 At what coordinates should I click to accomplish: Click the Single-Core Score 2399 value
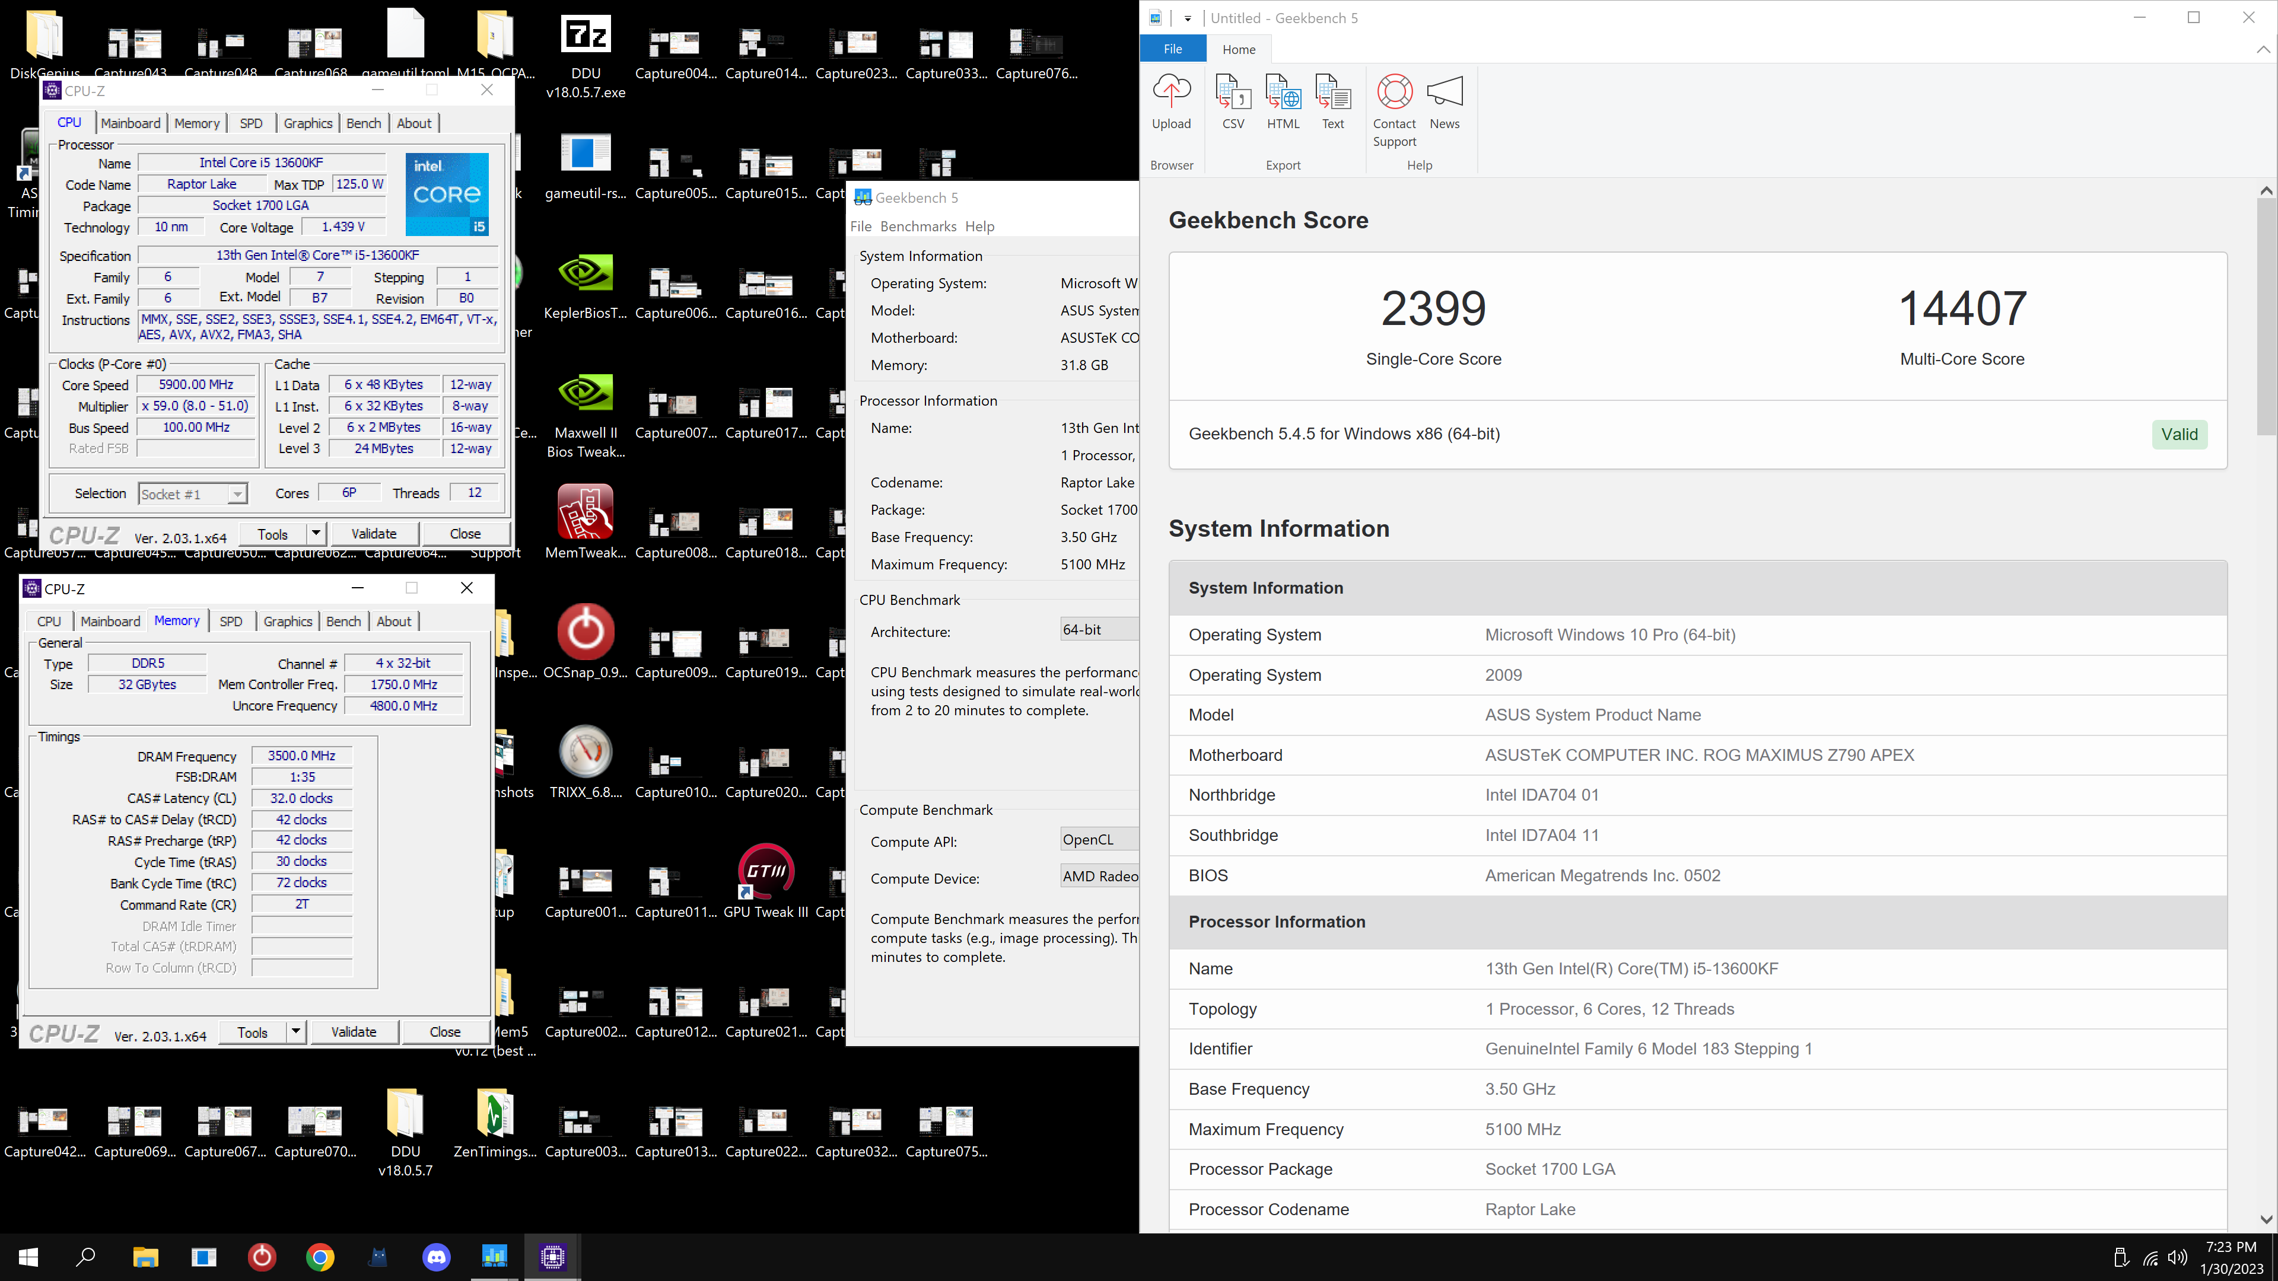(x=1433, y=308)
